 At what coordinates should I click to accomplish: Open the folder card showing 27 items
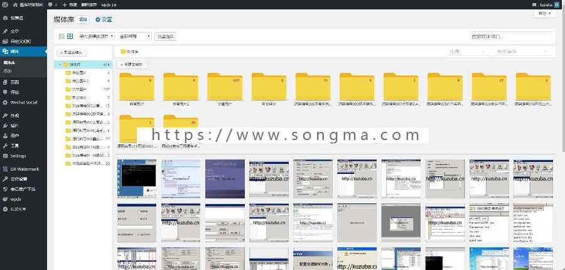coord(489,89)
